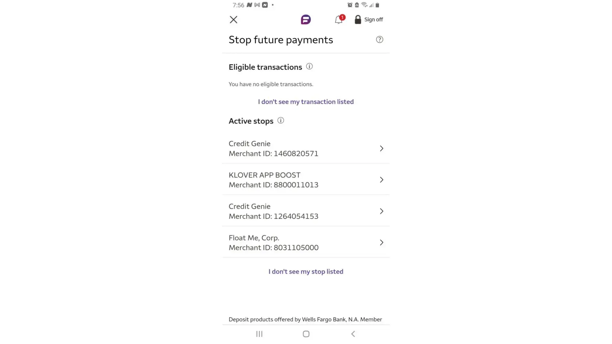Show info about Active stops
Viewport: 612px width, 344px height.
[281, 121]
